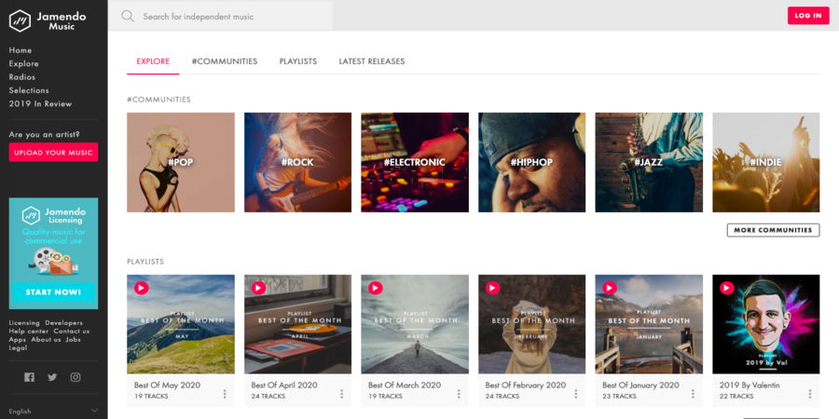Open Selections in the sidebar
This screenshot has width=839, height=419.
coord(29,90)
